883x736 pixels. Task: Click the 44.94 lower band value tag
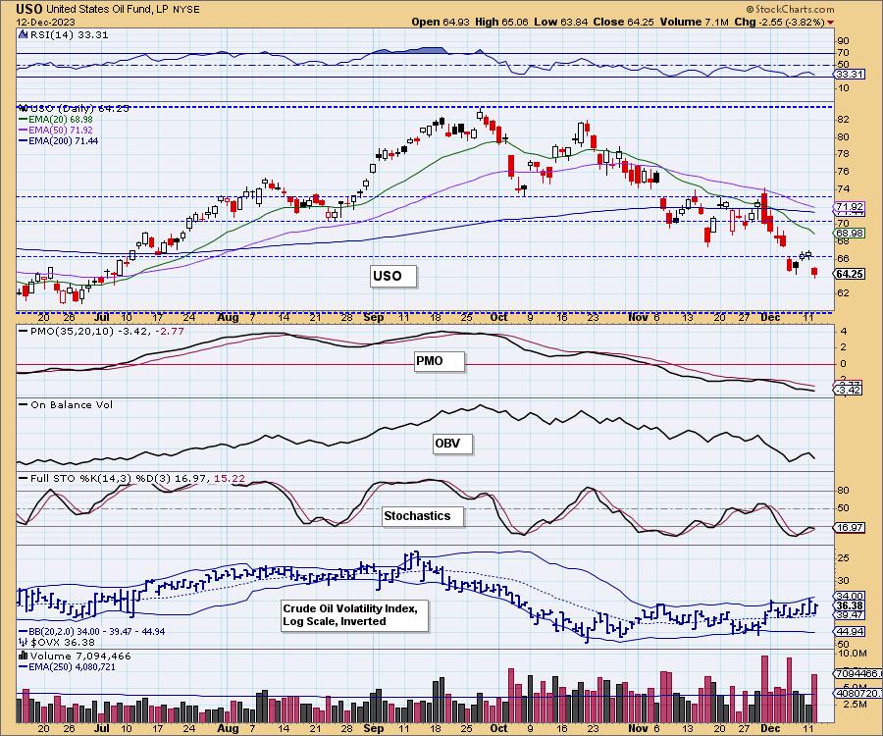850,632
